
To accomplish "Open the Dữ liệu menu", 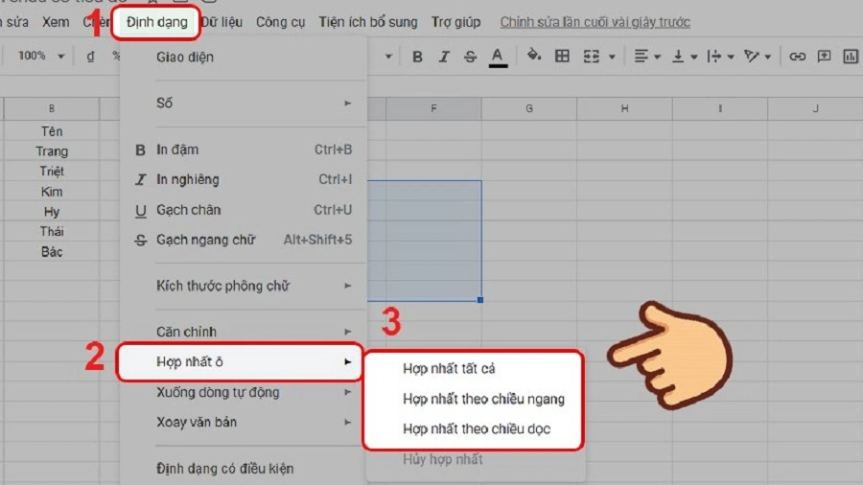I will pos(222,22).
